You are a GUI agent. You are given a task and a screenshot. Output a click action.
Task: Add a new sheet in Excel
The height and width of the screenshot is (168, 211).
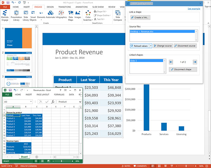[x=37, y=156]
